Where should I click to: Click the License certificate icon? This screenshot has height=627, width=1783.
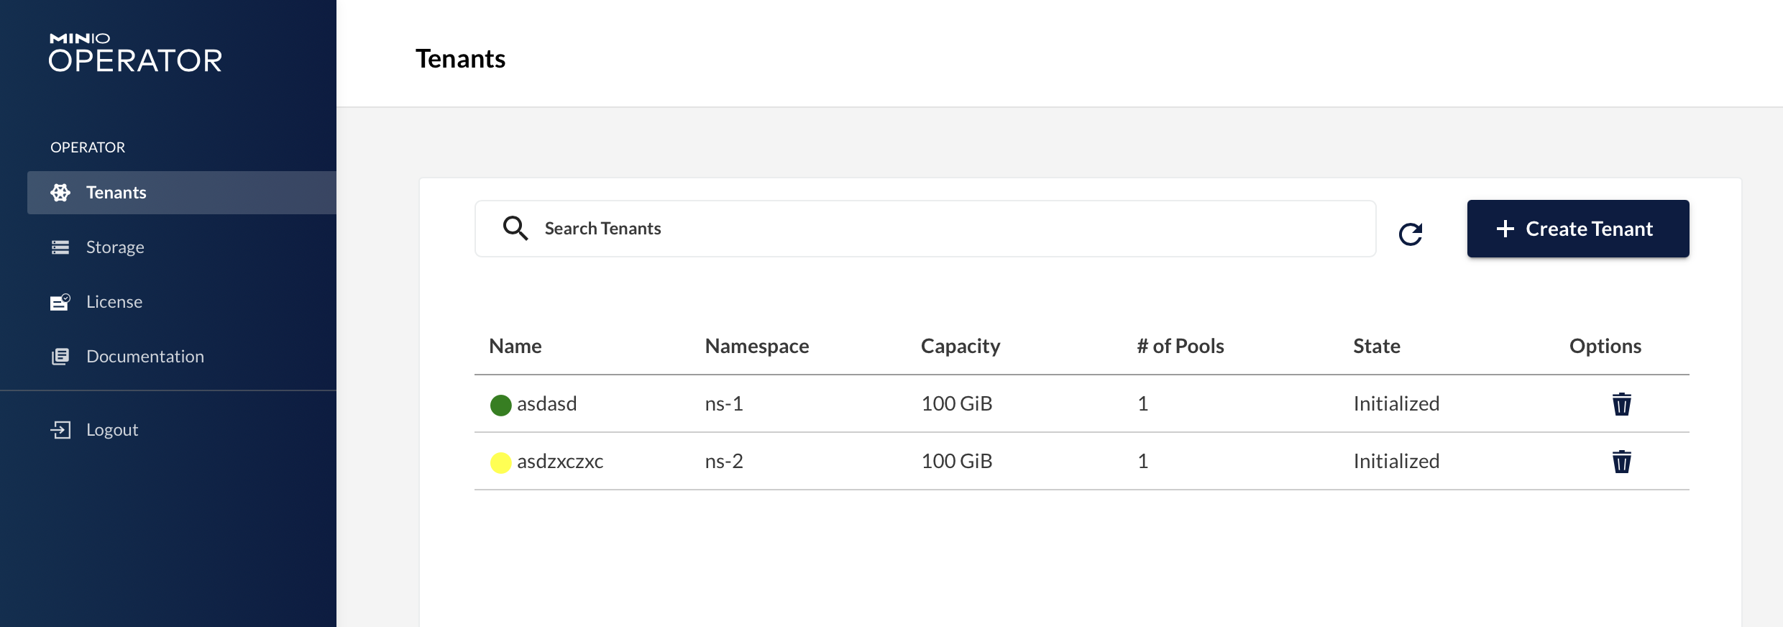coord(60,302)
